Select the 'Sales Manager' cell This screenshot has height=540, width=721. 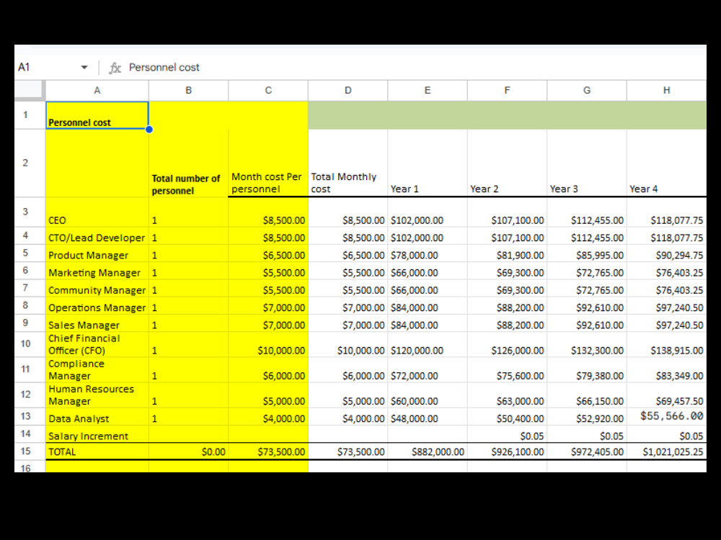(97, 323)
